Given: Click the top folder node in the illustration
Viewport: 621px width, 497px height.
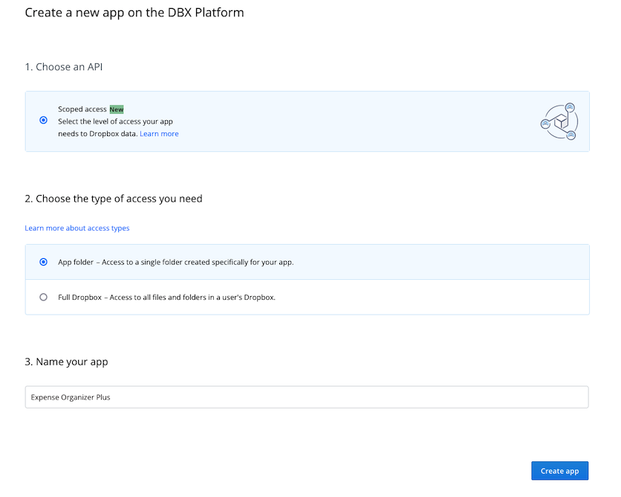Looking at the screenshot, I should tap(570, 107).
